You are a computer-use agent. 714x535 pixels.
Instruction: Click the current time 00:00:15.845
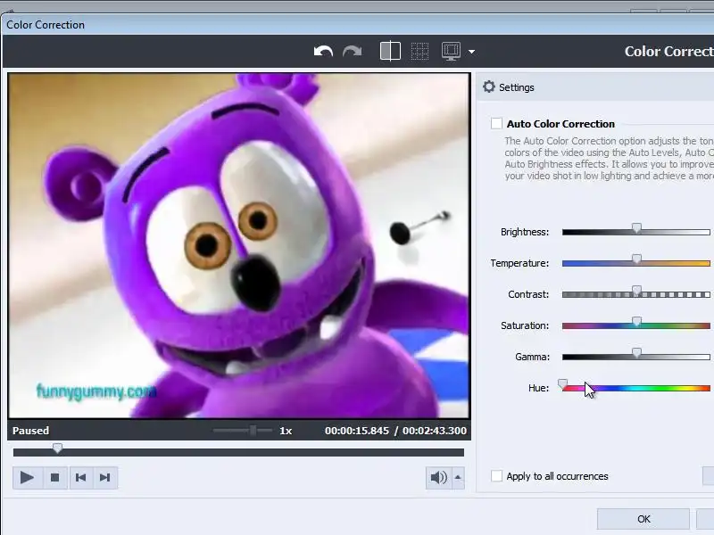click(357, 431)
